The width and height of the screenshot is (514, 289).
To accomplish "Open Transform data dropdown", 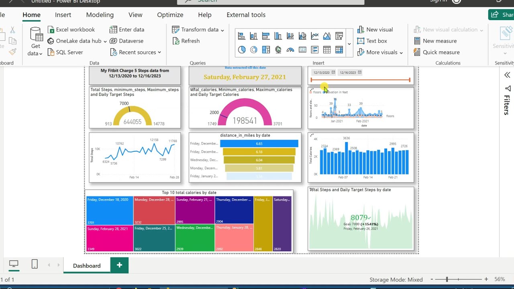I will click(198, 30).
